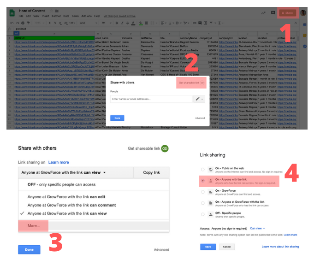Click the Insert chart toolbar icon
320x266 pixels.
pos(205,23)
